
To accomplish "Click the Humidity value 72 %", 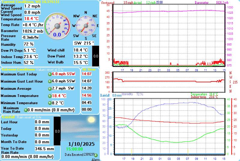I will point(29,44).
